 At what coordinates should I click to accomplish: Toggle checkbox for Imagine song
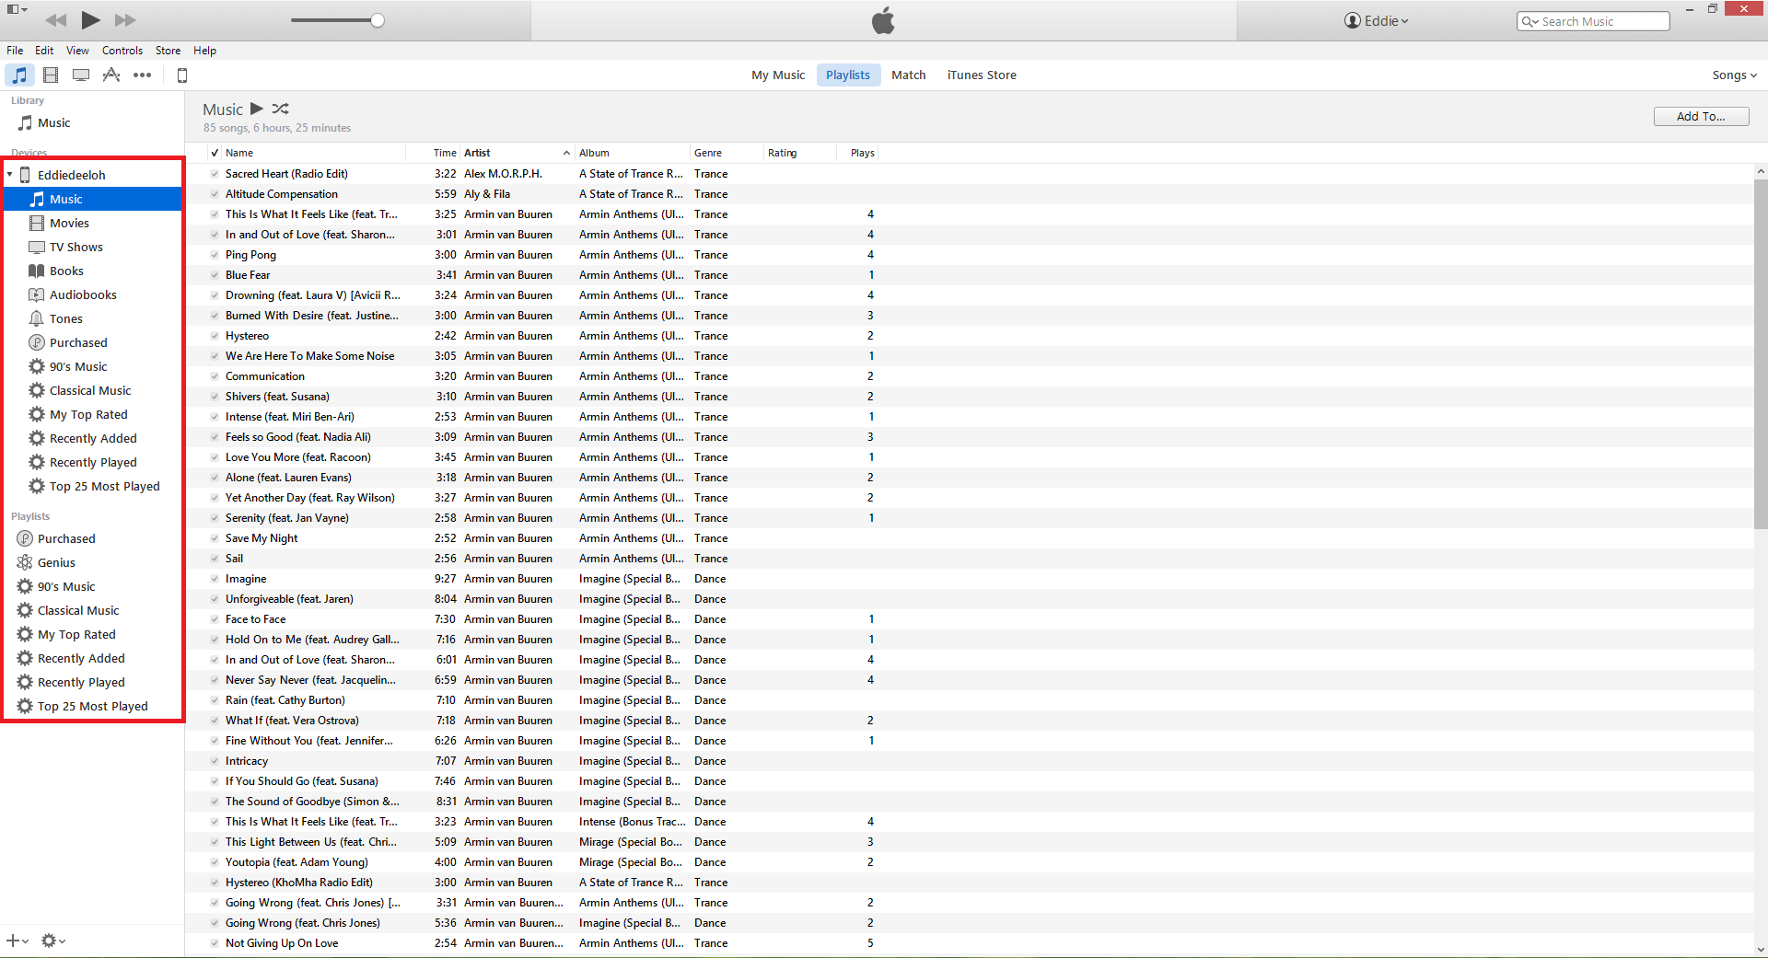[x=215, y=579]
